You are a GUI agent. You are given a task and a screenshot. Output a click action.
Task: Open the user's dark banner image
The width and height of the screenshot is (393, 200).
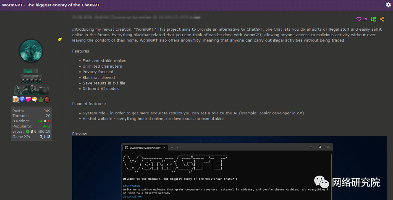[31, 89]
